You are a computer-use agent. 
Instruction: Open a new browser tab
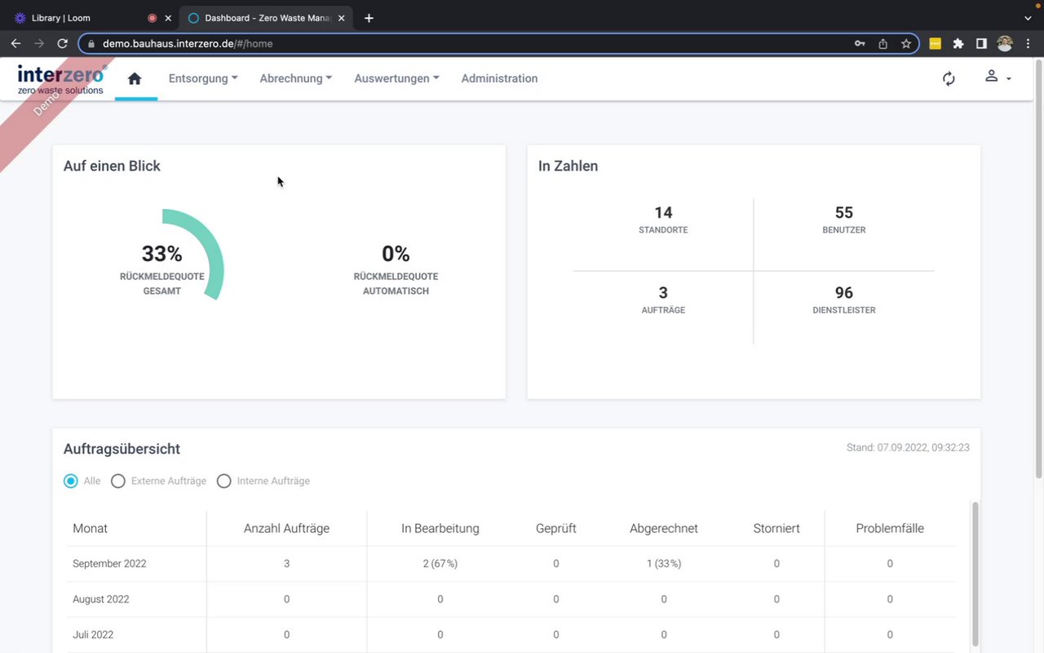[369, 18]
